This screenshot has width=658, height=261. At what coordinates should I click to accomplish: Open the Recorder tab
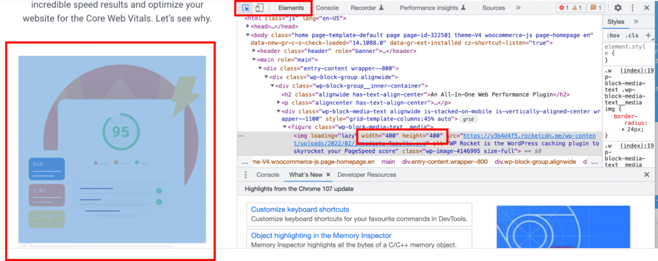click(367, 8)
